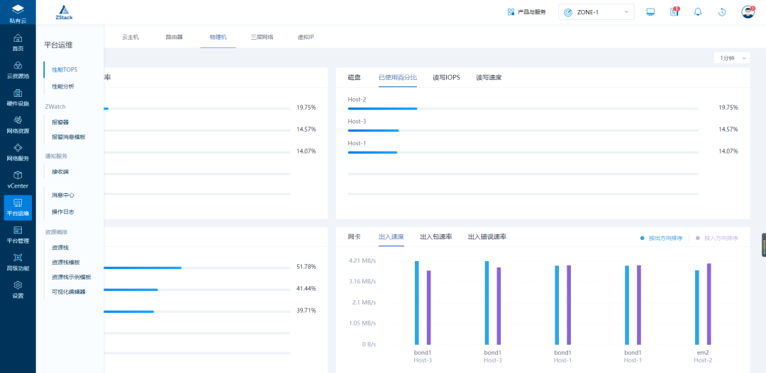Select 性能分析 in platform operations menu

click(x=63, y=86)
